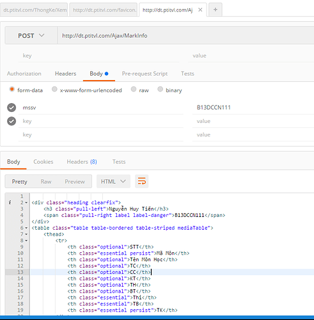Select the binary body option
The height and width of the screenshot is (320, 314).
click(x=160, y=89)
